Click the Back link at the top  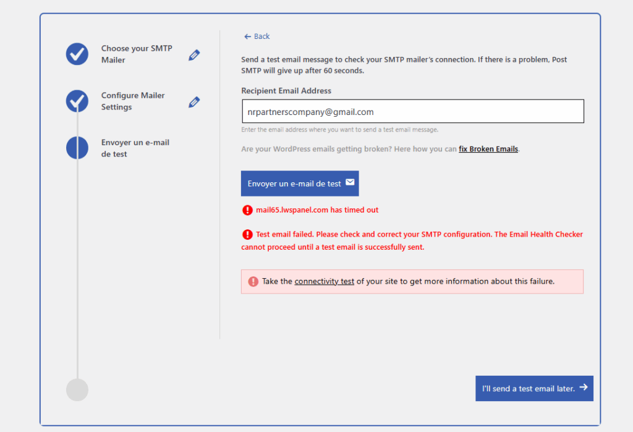point(257,36)
